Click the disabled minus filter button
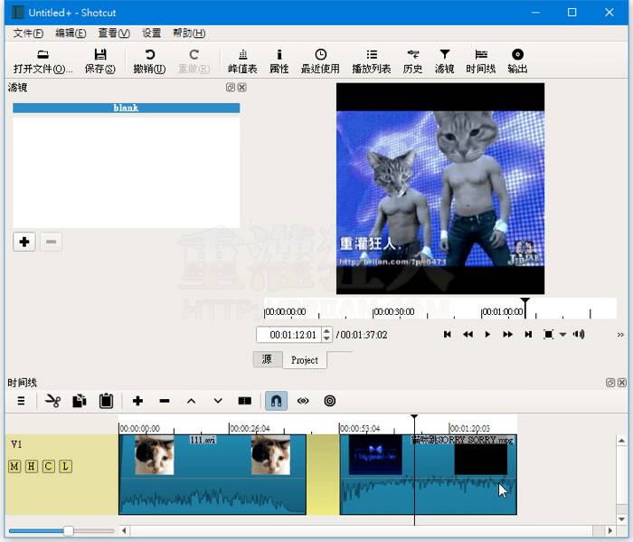This screenshot has height=542, width=633. tap(51, 242)
